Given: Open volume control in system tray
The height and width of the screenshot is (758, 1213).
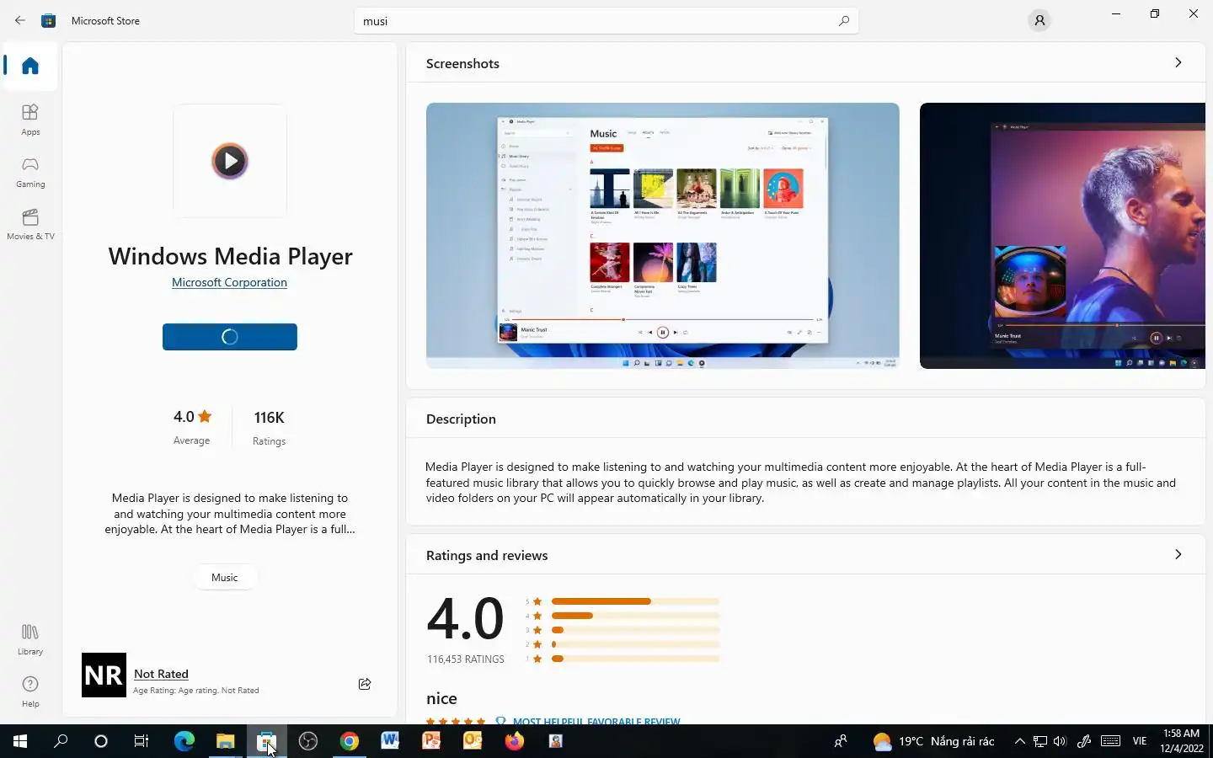Looking at the screenshot, I should tap(1060, 741).
